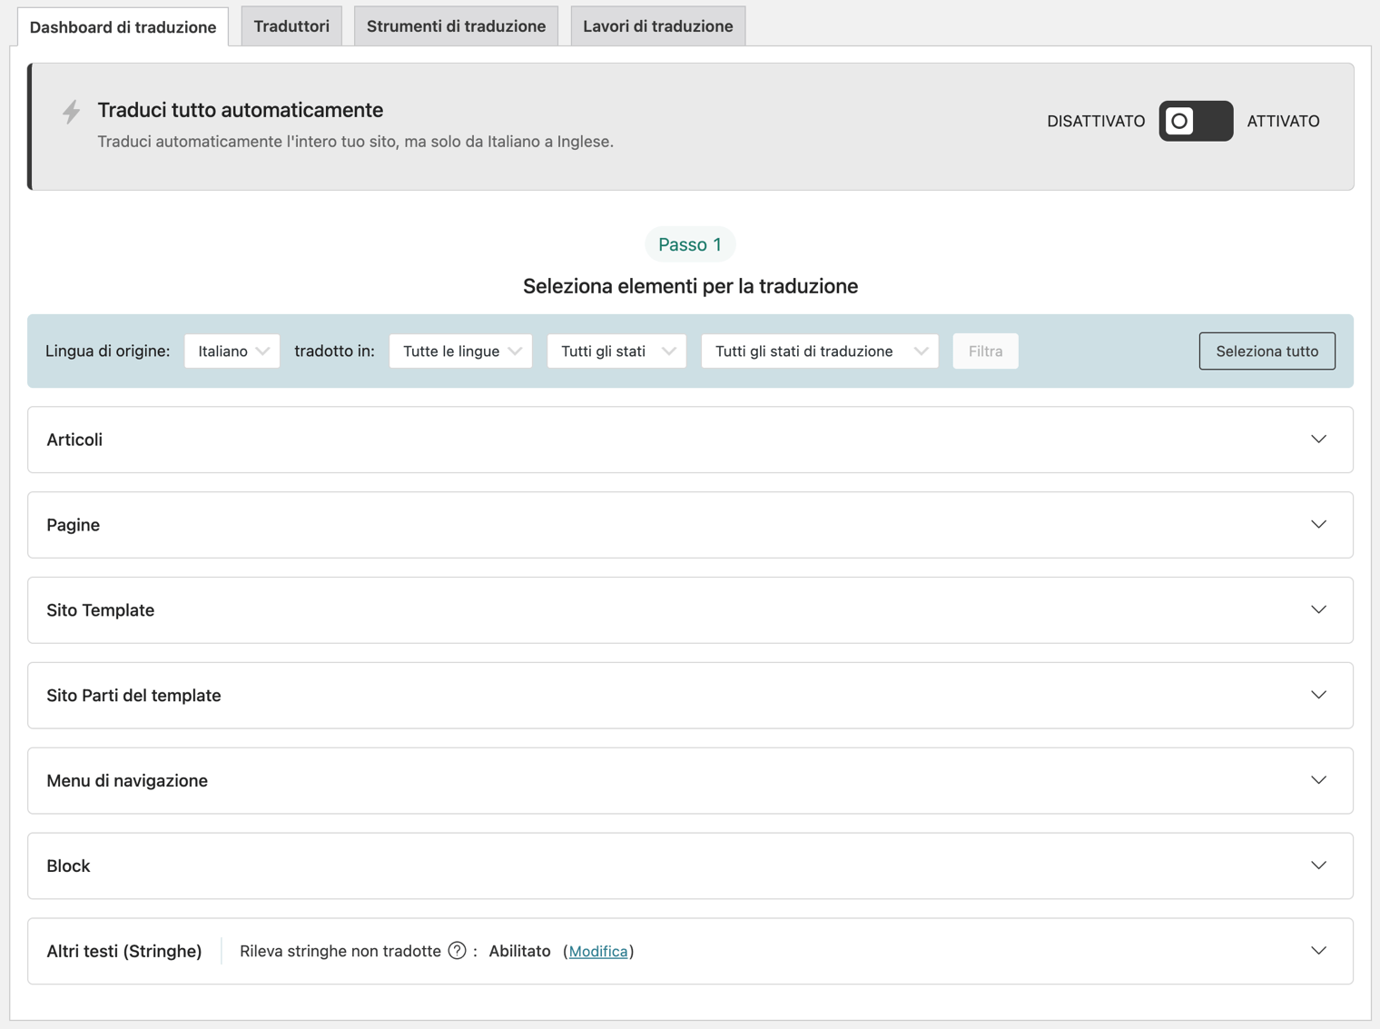Expand the Articoli section
Viewport: 1380px width, 1029px height.
(1318, 439)
